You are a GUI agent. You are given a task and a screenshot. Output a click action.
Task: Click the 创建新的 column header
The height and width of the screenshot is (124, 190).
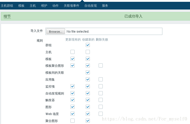[88, 40]
